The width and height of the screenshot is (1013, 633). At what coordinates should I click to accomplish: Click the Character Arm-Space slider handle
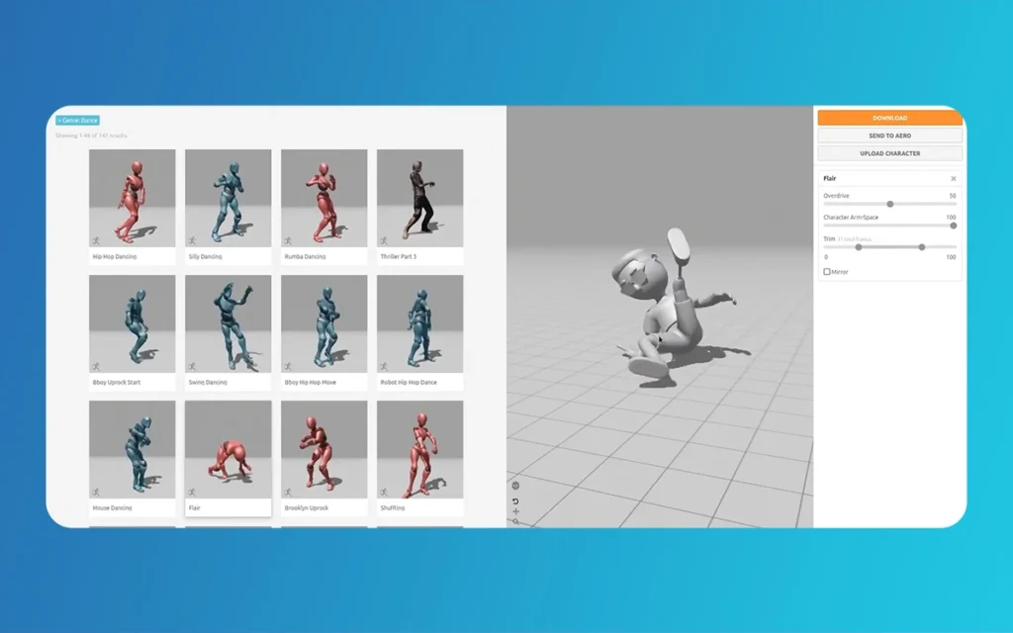(x=954, y=226)
